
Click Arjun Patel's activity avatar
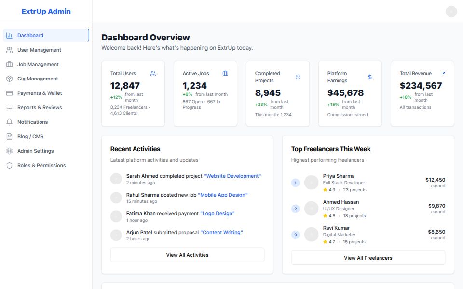[116, 236]
